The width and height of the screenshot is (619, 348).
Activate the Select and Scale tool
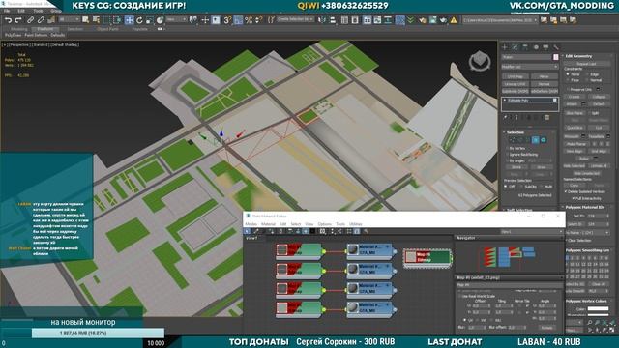149,20
